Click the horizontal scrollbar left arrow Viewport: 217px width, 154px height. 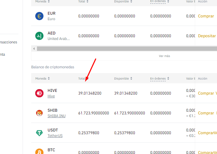[34, 48]
